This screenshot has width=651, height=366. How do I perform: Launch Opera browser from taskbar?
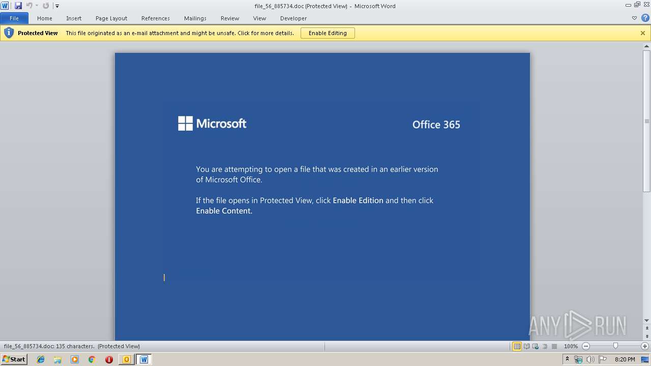109,359
